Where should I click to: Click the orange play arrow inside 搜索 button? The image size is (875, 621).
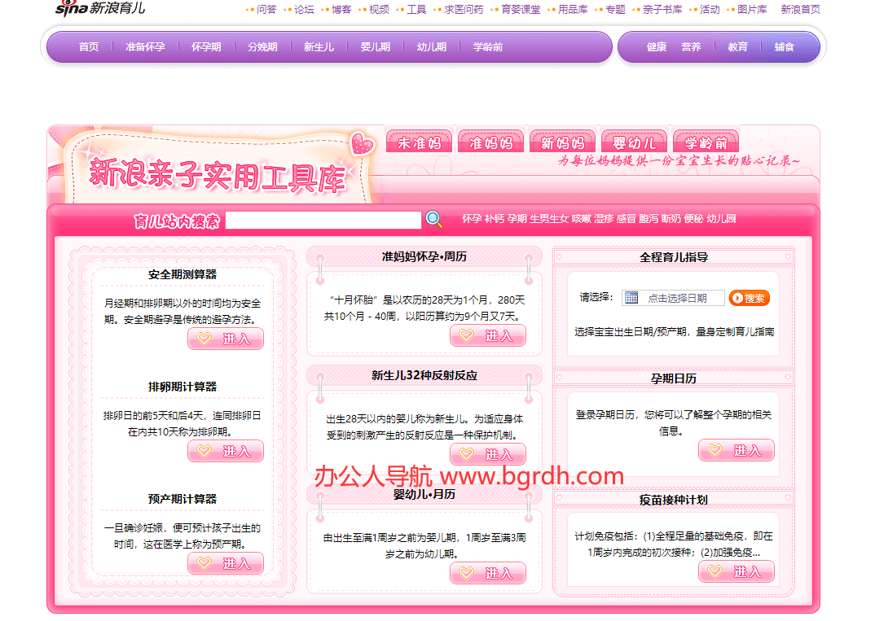(x=738, y=297)
